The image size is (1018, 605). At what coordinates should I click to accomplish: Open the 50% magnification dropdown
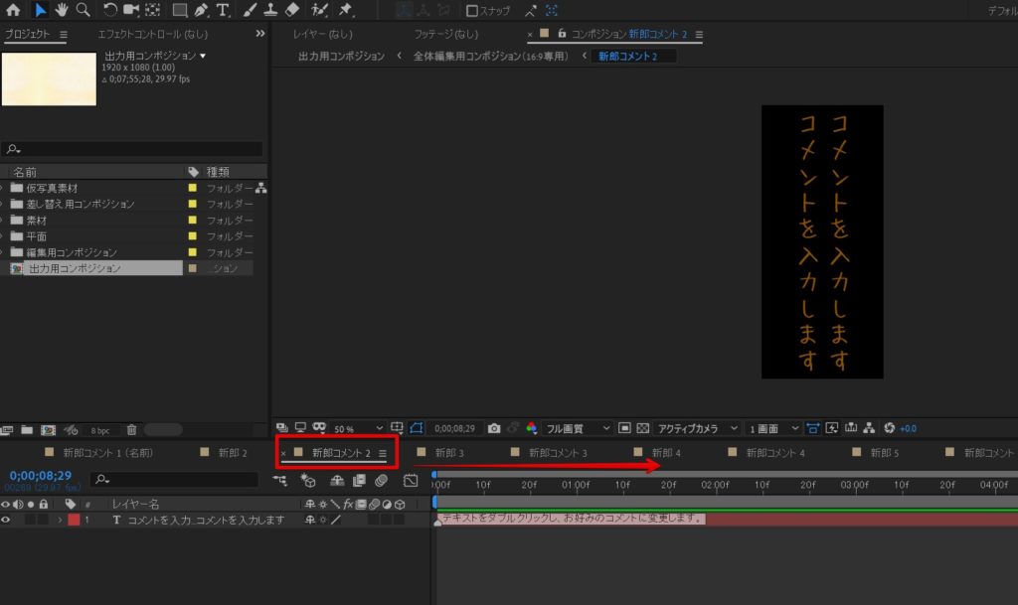tap(360, 428)
